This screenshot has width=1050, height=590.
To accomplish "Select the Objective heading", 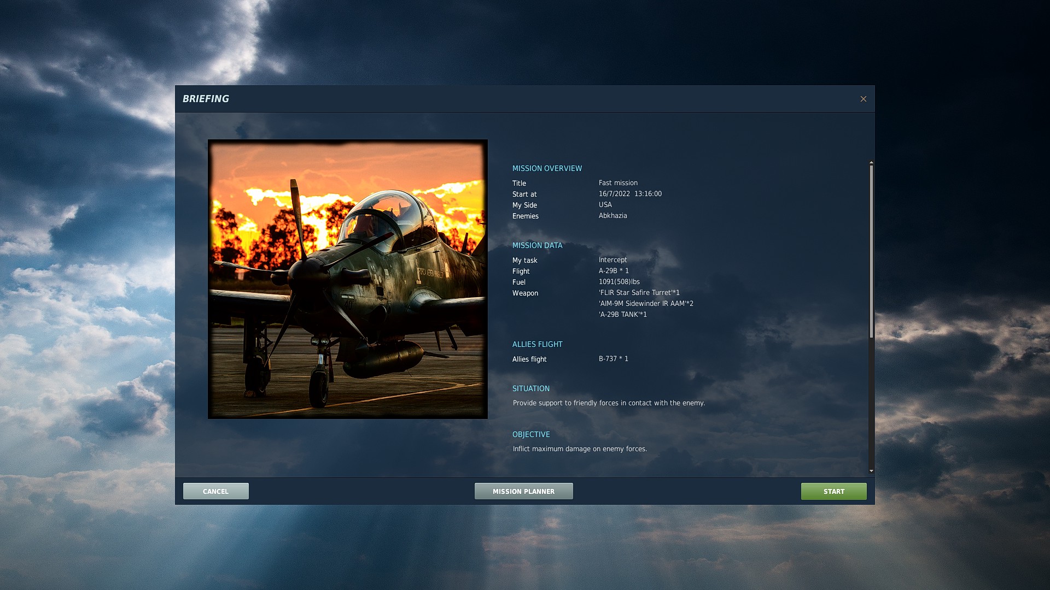I will tap(530, 434).
